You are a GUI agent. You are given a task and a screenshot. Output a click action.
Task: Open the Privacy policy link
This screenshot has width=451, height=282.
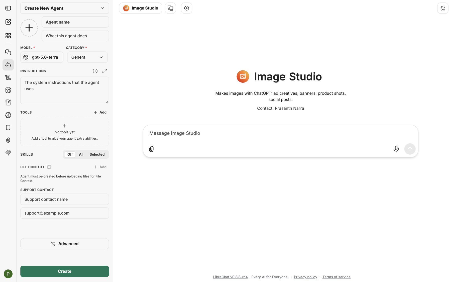[305, 277]
